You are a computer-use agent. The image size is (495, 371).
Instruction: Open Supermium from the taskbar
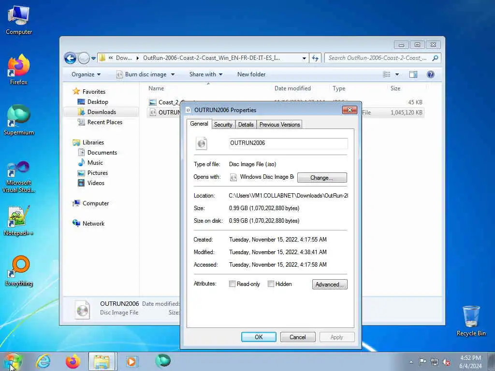[163, 361]
